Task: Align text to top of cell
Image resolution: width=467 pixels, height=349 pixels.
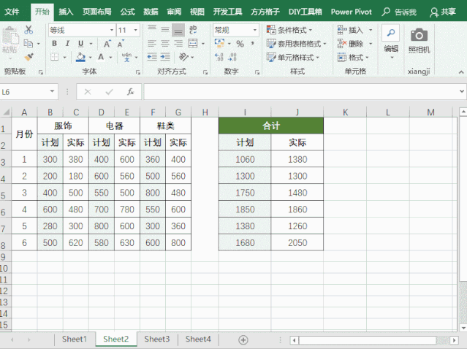Action: pyautogui.click(x=152, y=29)
